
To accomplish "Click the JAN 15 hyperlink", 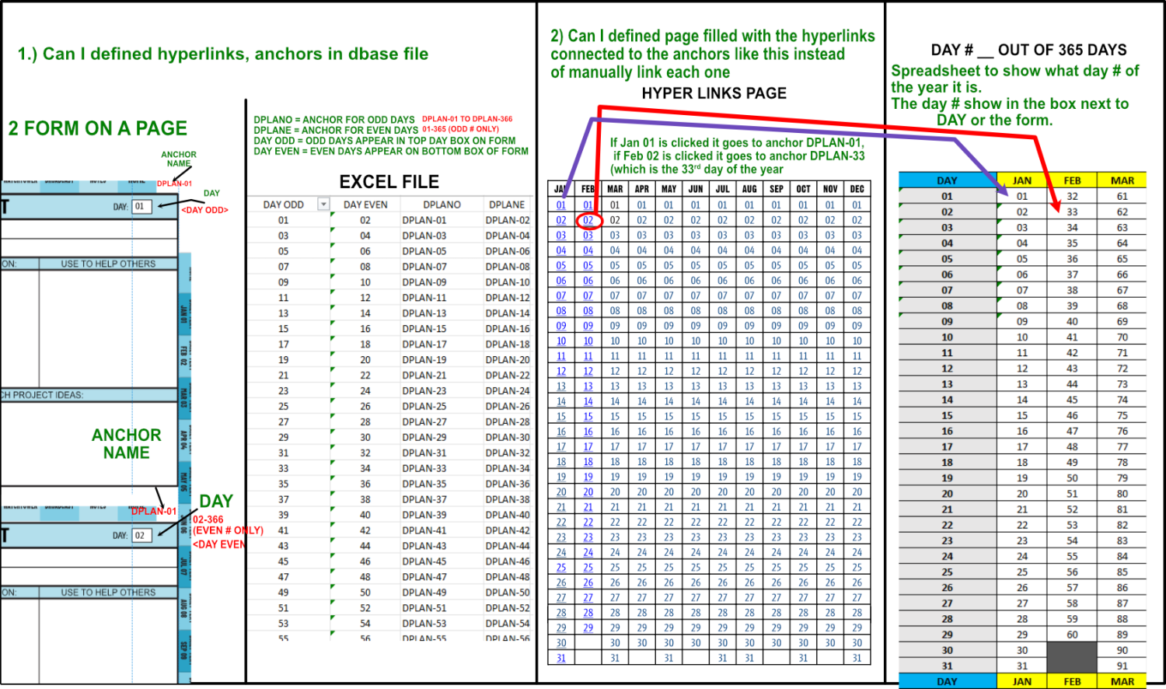I will [561, 417].
